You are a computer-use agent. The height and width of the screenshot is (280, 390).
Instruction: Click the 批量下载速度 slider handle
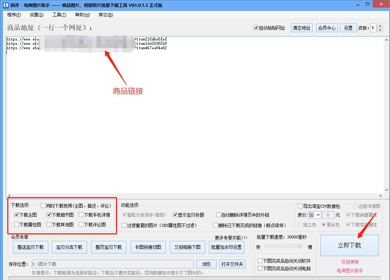[300, 246]
